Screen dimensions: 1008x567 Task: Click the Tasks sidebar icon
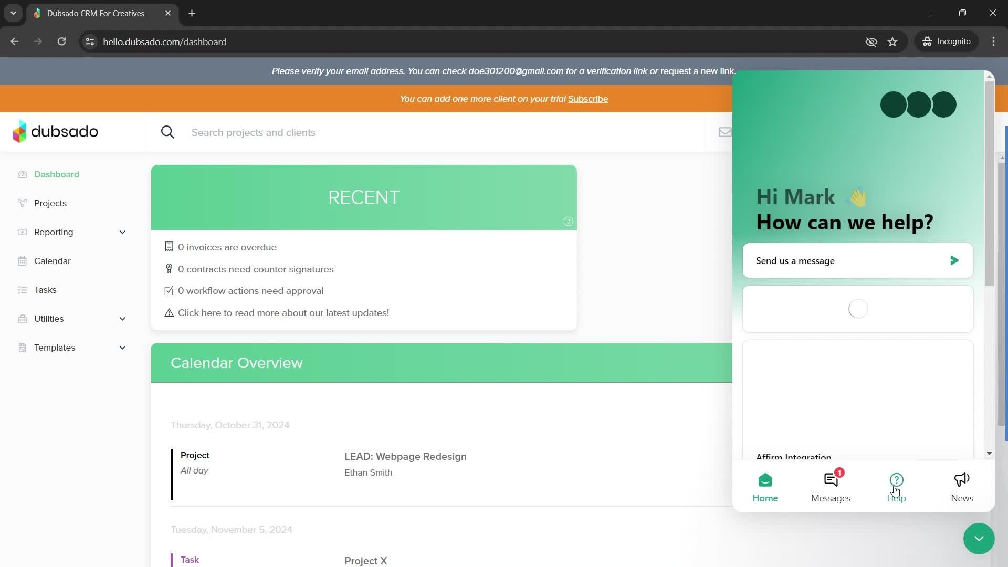point(22,290)
